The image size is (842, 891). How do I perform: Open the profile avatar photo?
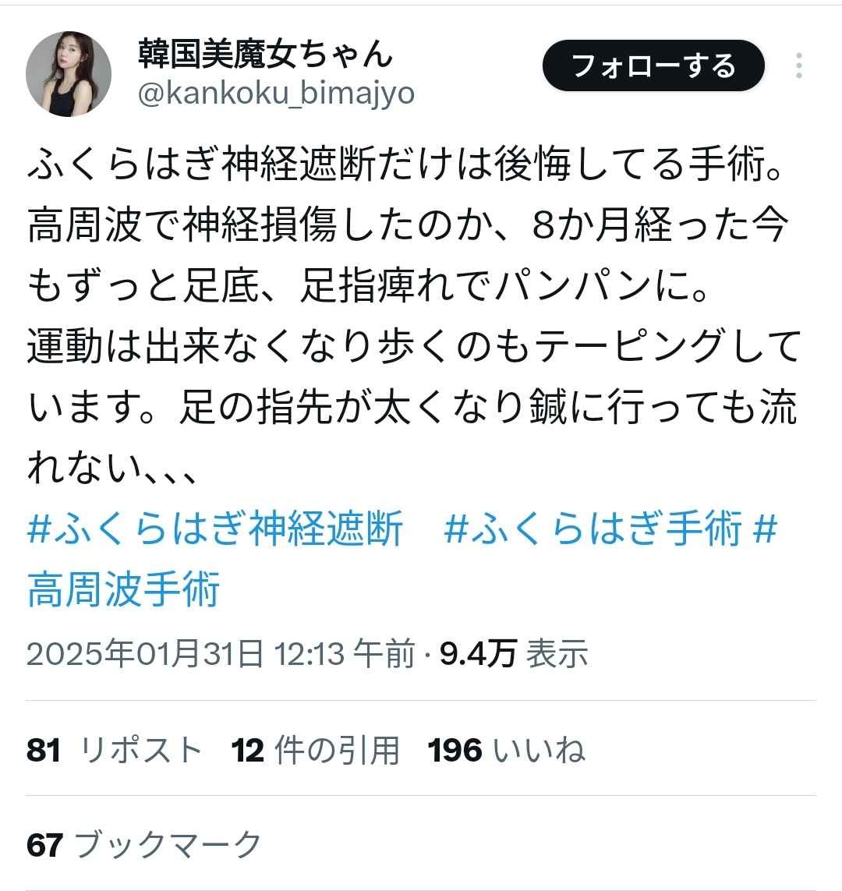tap(69, 74)
